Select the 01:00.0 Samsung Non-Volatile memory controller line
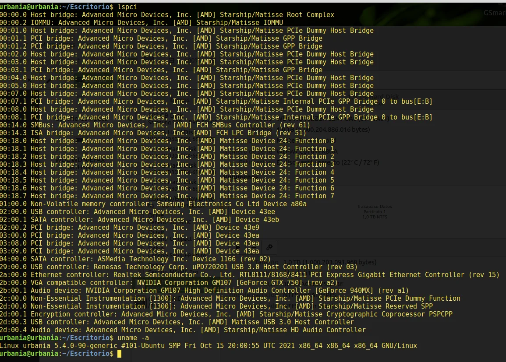The height and width of the screenshot is (362, 506). tap(153, 204)
